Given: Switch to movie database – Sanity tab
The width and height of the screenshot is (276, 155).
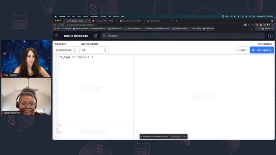Looking at the screenshot, I should coord(77,21).
